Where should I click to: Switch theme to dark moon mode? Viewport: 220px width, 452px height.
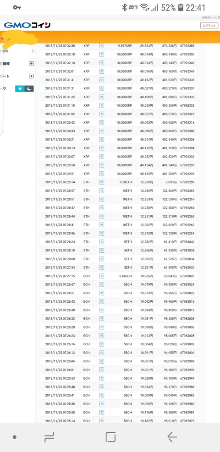[x=29, y=89]
